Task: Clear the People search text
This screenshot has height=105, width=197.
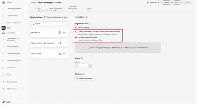Action: (66, 24)
